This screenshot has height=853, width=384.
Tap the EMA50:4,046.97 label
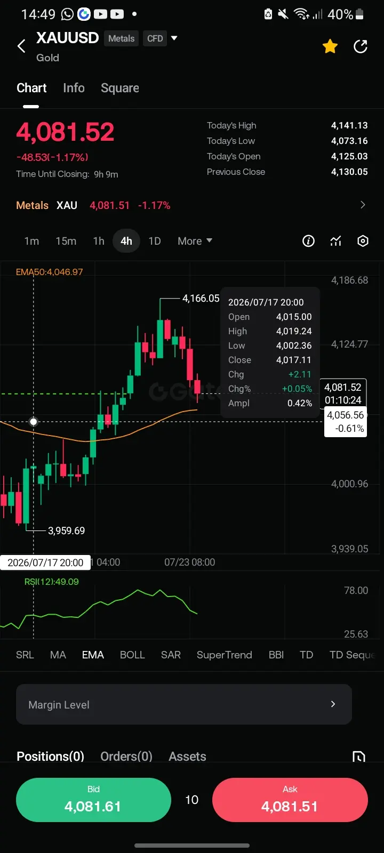(50, 272)
